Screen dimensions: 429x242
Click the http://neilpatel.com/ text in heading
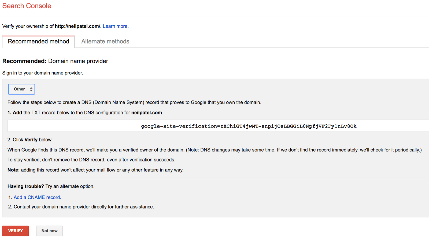78,26
